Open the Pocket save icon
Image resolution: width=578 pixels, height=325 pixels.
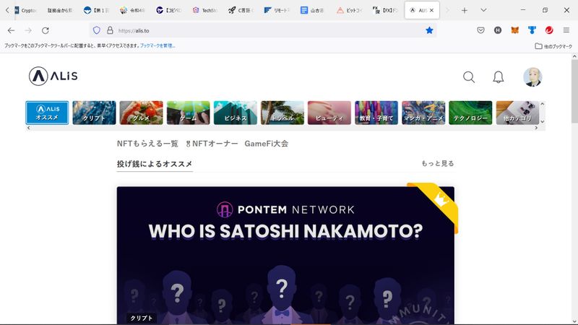pos(480,30)
